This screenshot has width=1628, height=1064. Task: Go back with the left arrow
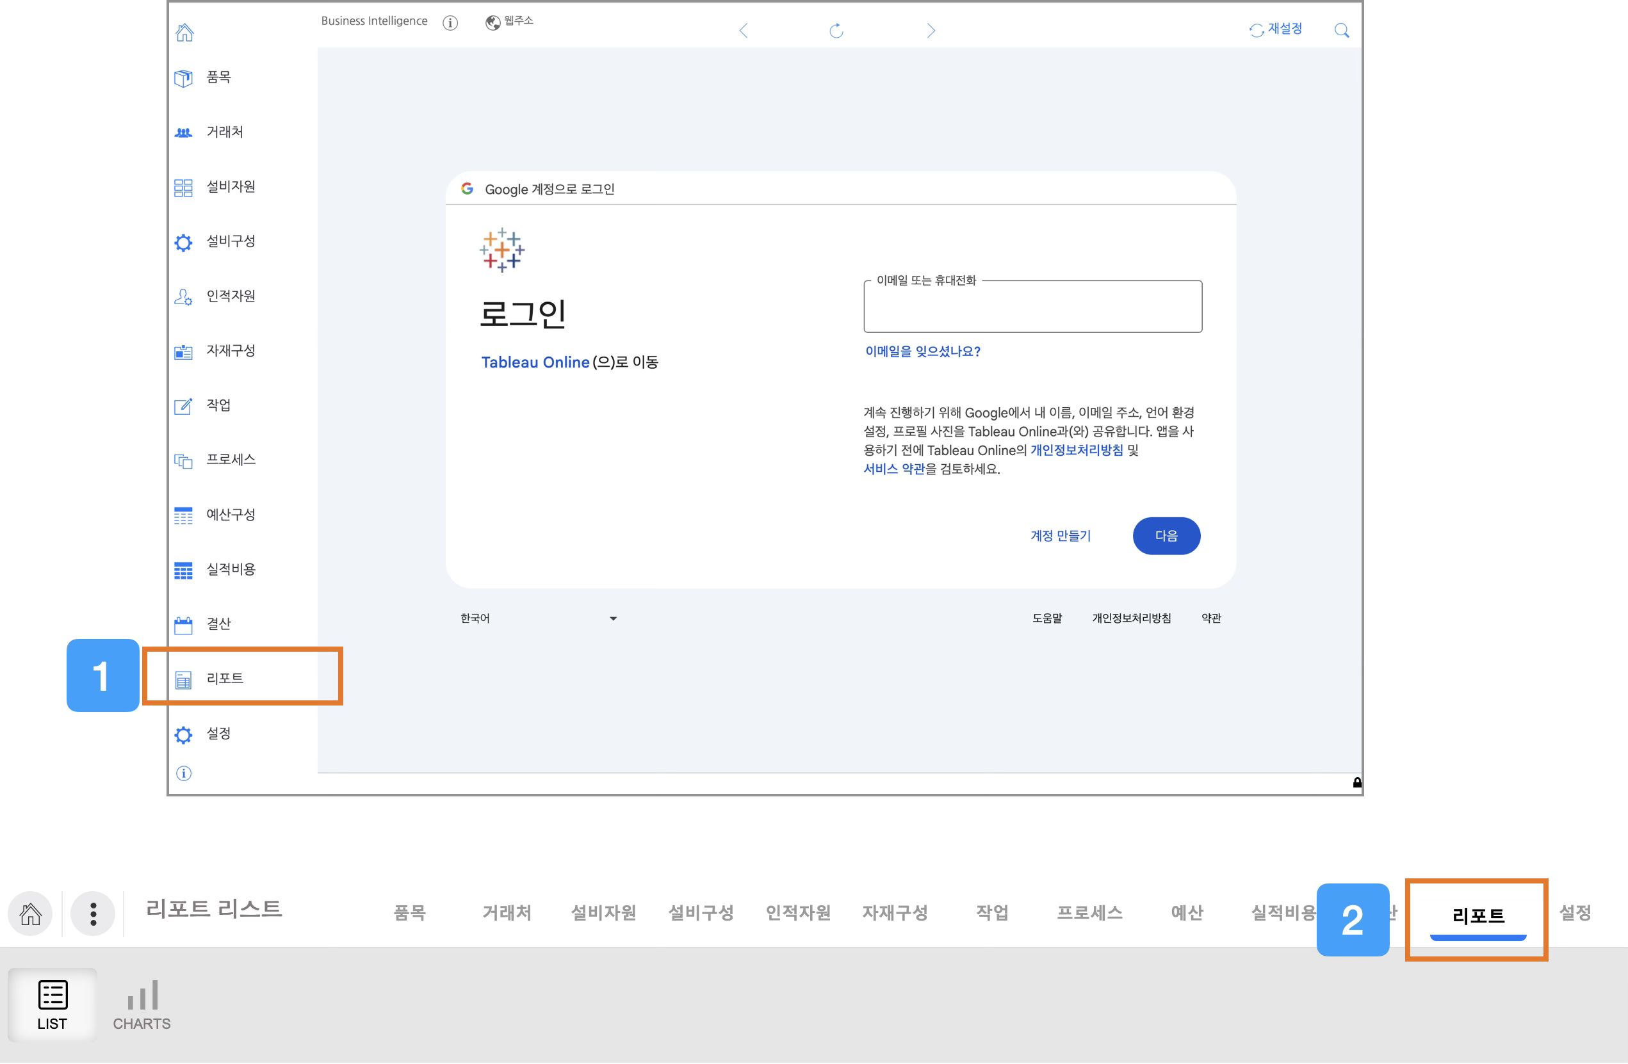pos(744,31)
